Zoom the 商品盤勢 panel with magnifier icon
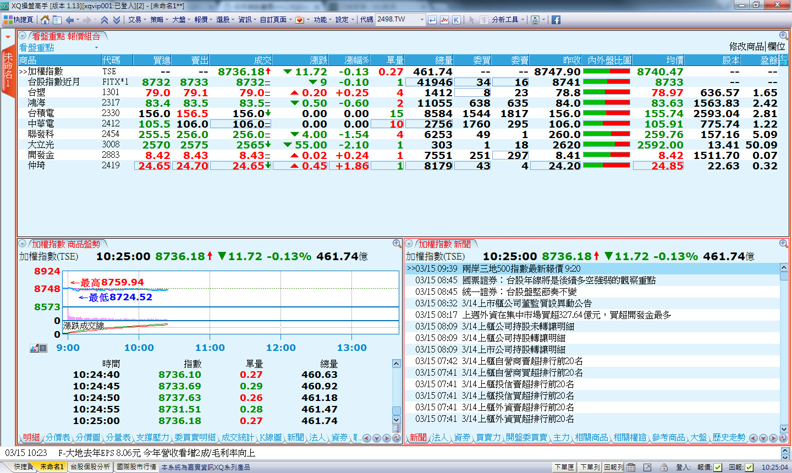Viewport: 792px width, 473px height. point(397,244)
